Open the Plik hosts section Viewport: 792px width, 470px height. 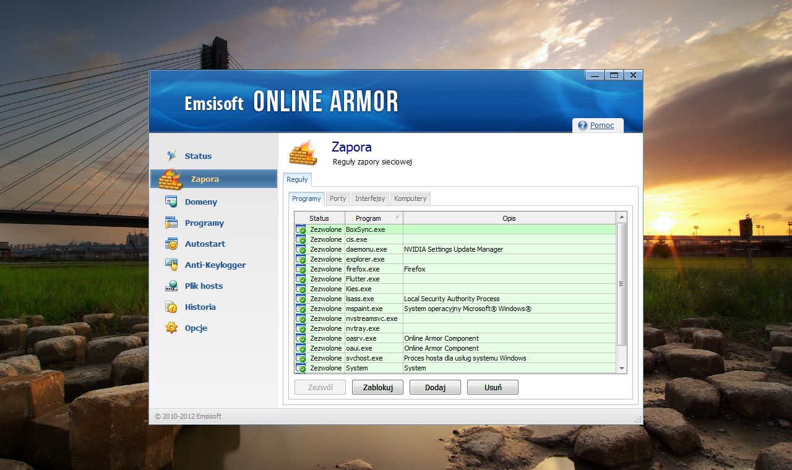[204, 286]
